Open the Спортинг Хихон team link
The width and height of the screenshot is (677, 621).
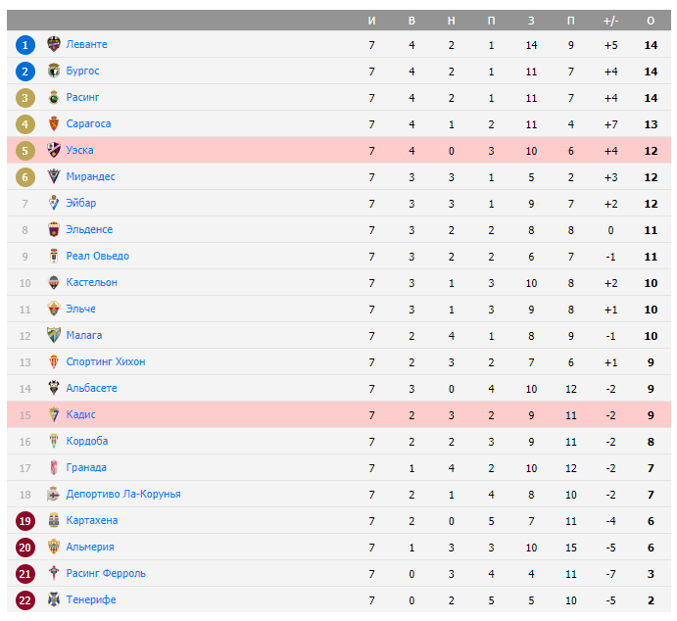106,362
